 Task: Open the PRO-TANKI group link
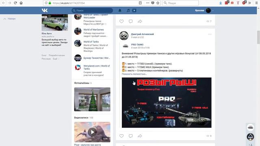click(137, 45)
